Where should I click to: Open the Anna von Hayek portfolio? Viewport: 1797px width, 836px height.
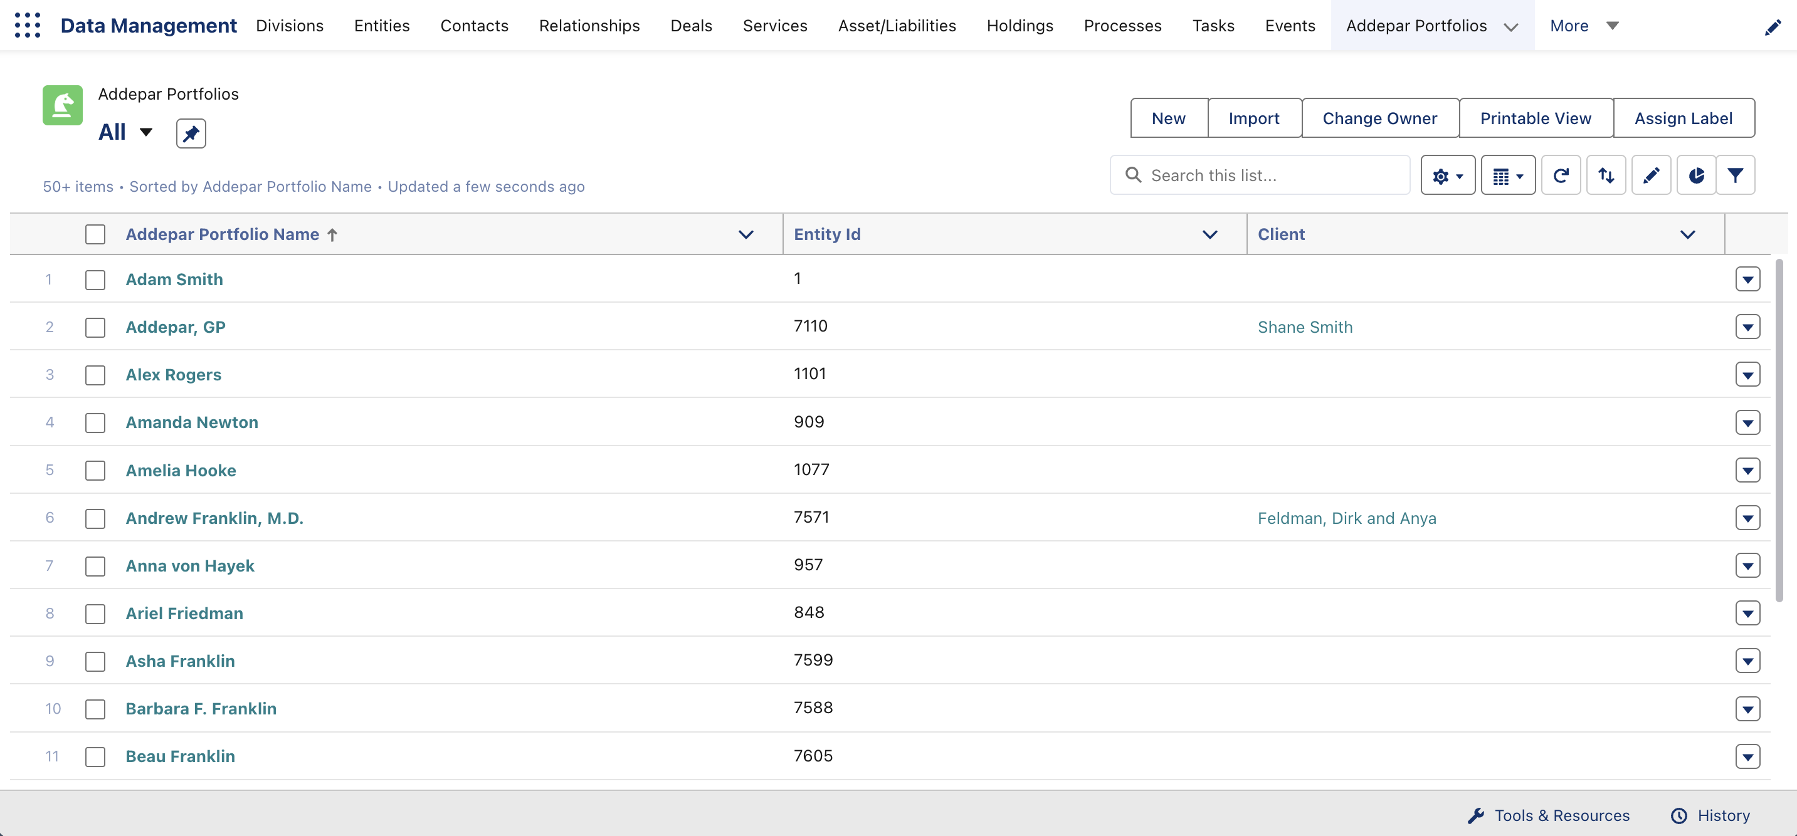point(190,566)
